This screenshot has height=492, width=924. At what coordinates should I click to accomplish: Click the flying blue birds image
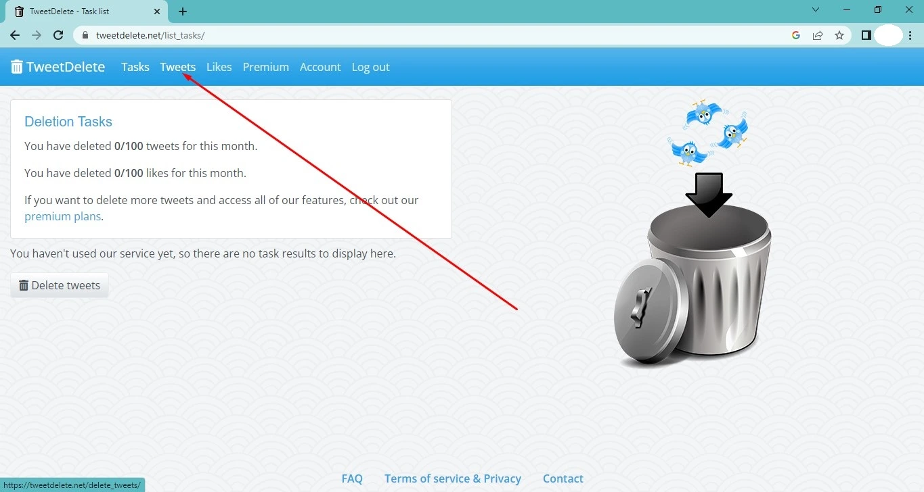708,132
